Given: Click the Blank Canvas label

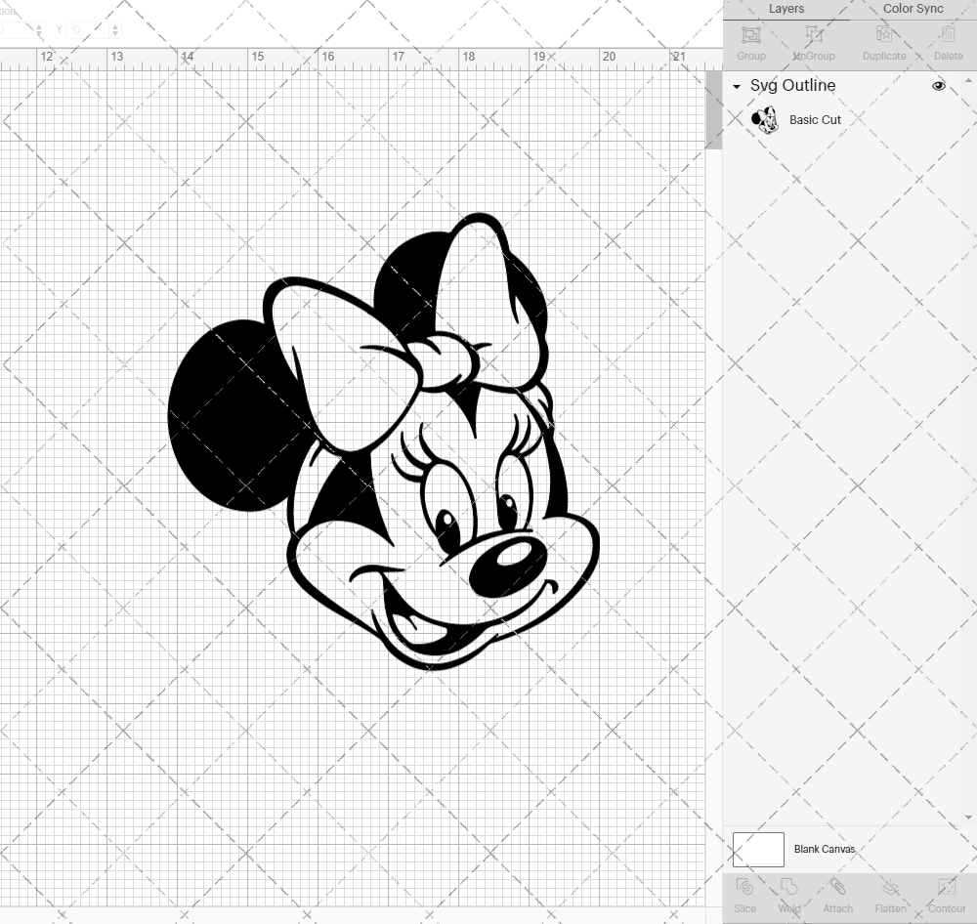Looking at the screenshot, I should [x=825, y=849].
